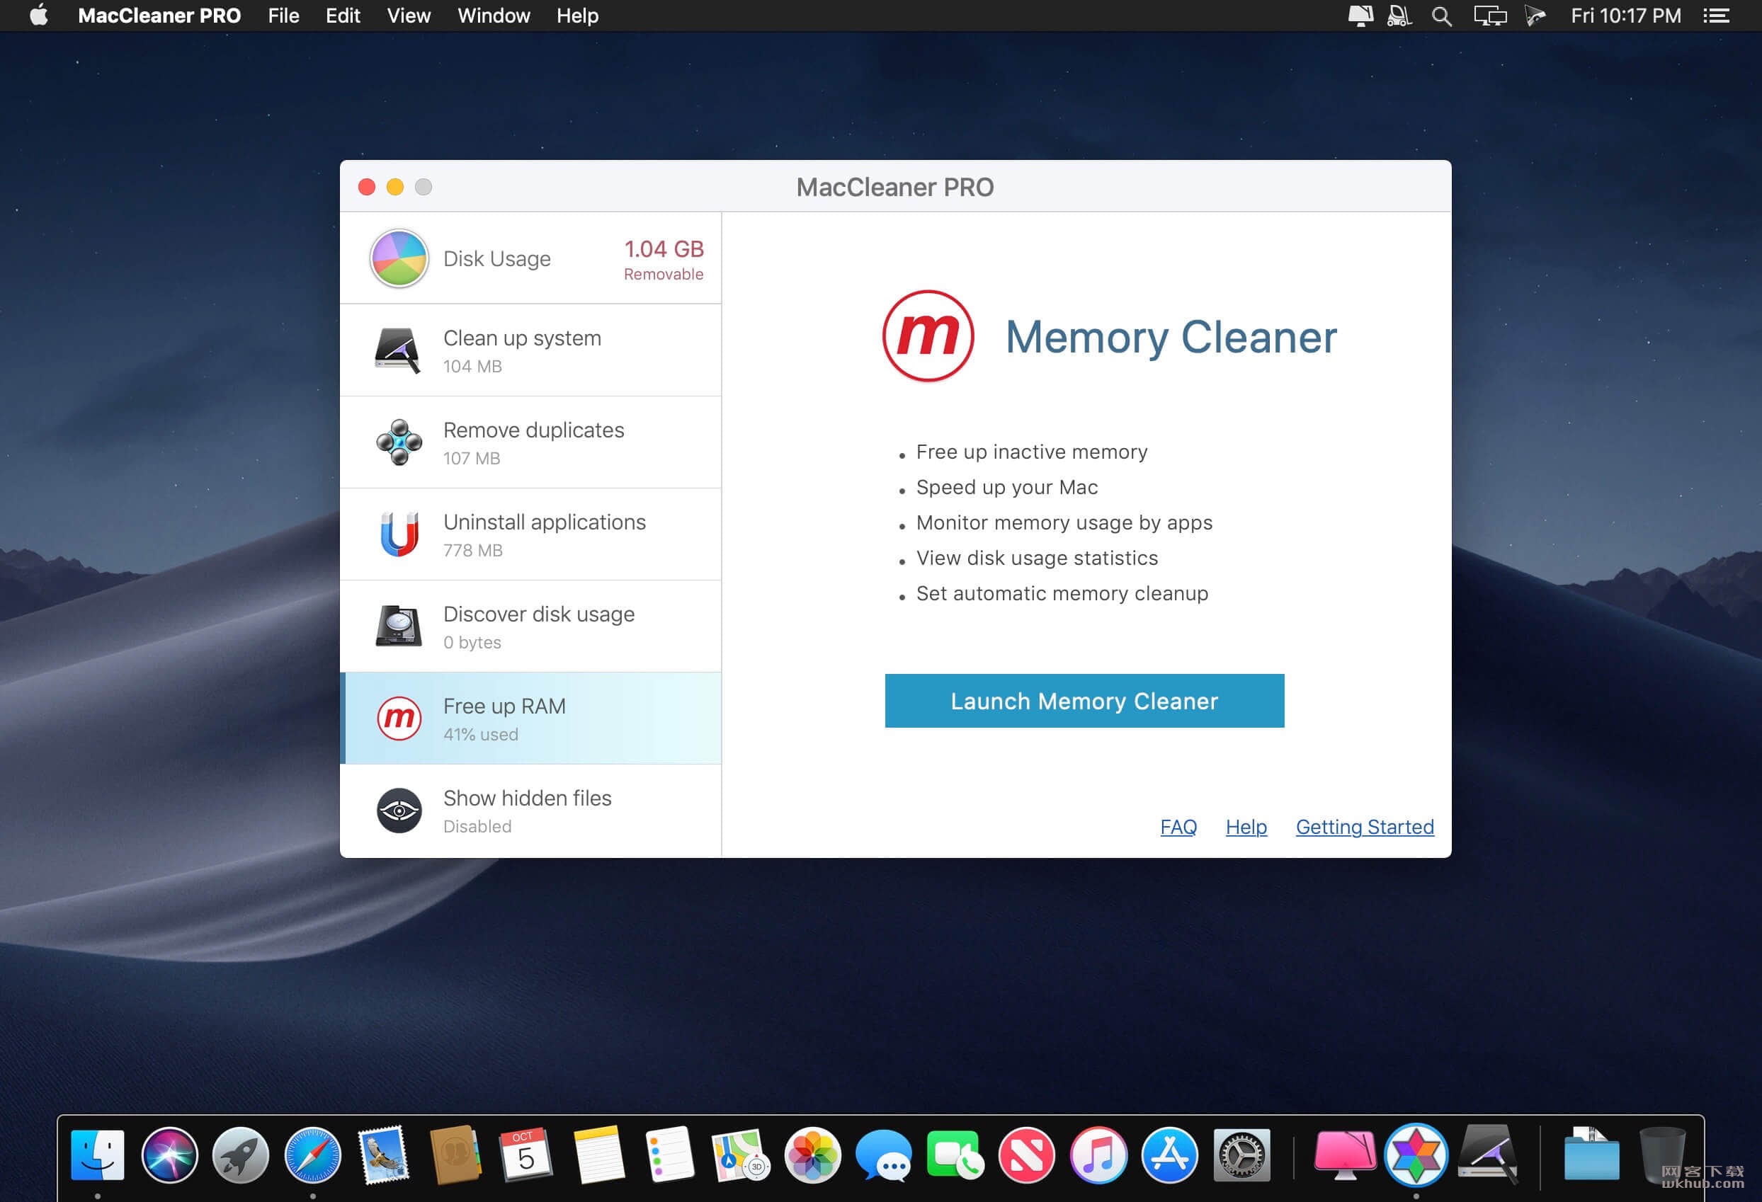Screen dimensions: 1762x1202
Task: Click the '41% used' RAM status text
Action: (481, 734)
